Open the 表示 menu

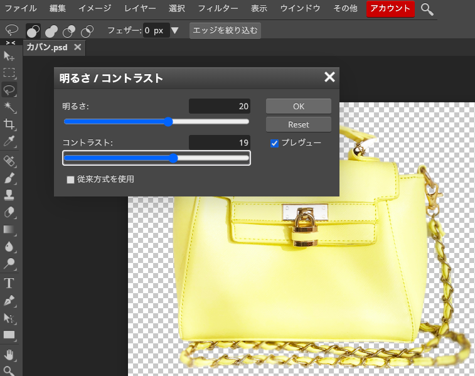click(259, 9)
